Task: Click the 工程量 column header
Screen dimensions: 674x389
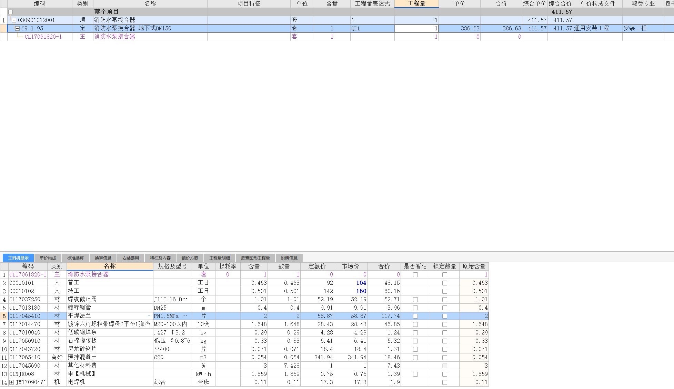Action: tap(416, 4)
